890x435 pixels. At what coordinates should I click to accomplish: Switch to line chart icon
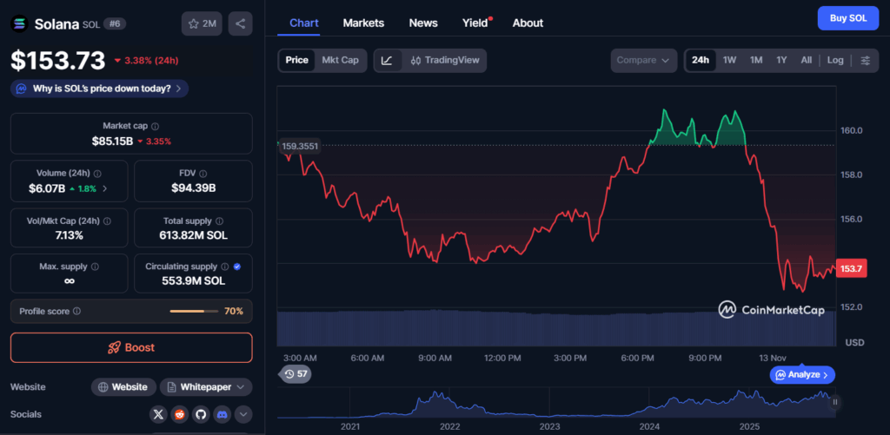[x=387, y=60]
